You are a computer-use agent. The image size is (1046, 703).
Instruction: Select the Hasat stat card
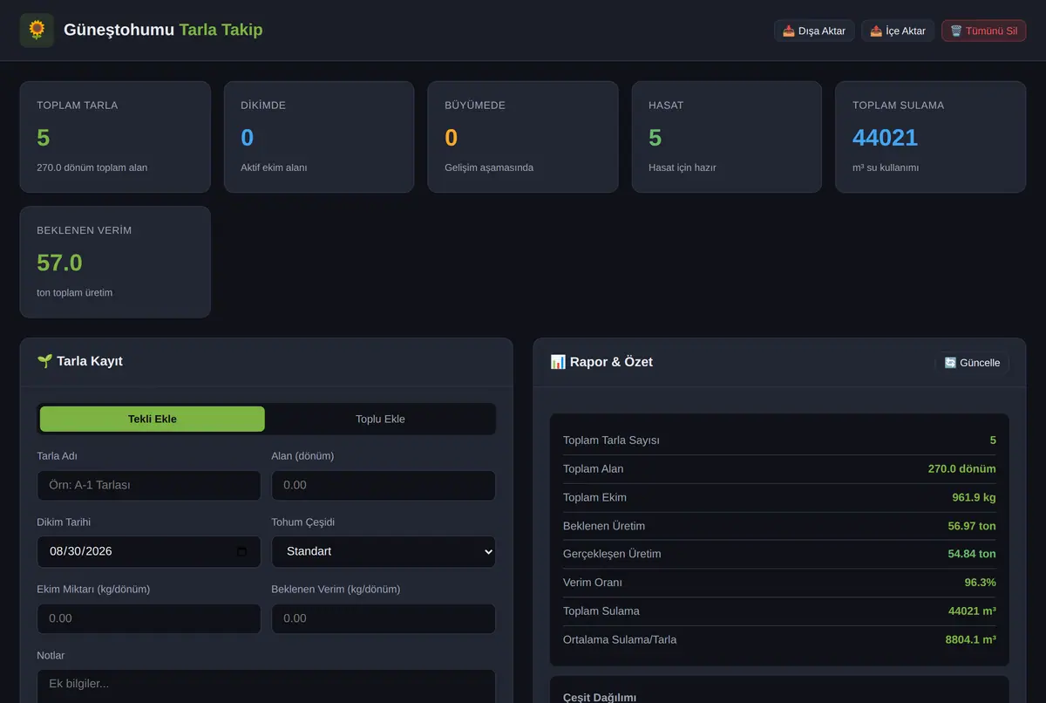727,137
